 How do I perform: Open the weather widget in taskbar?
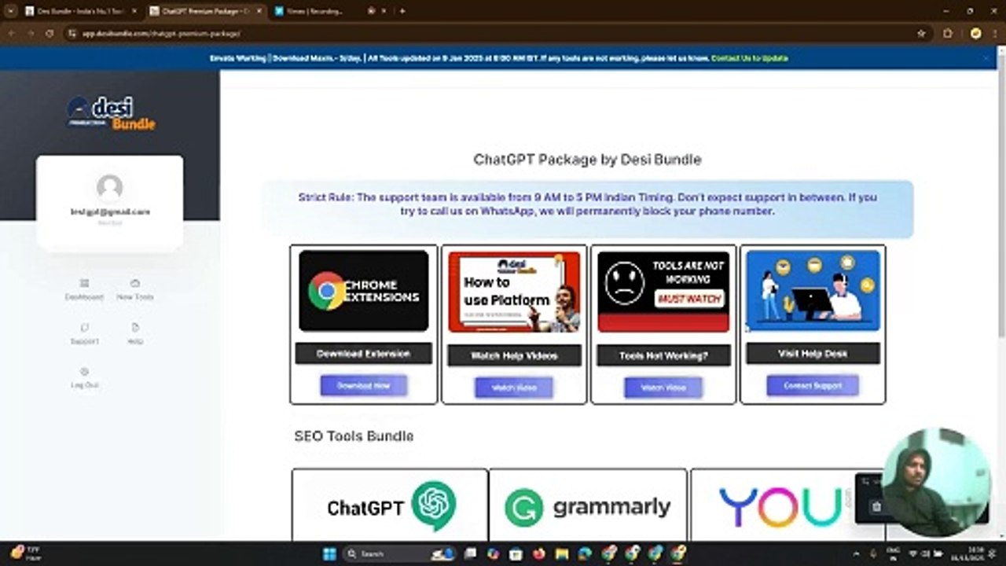25,553
